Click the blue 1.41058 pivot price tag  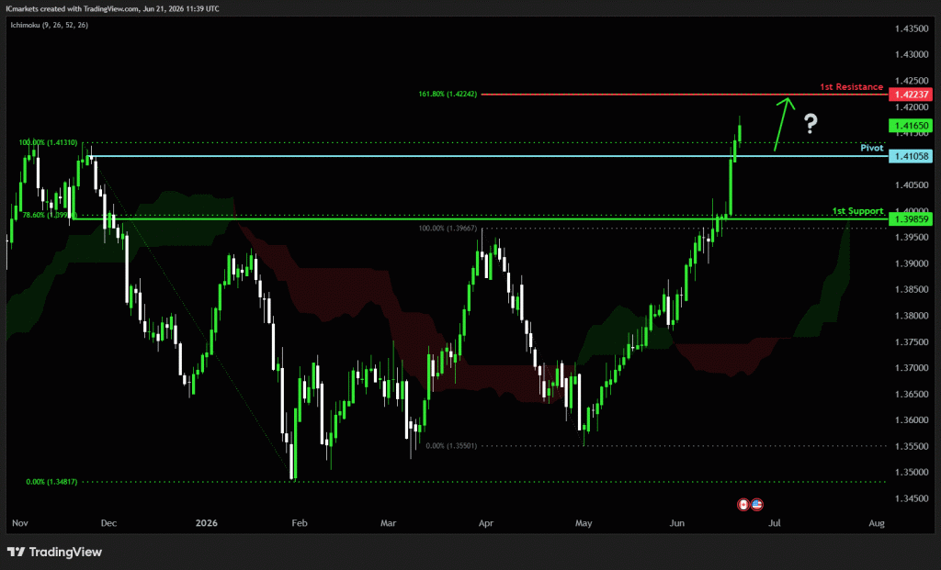coord(911,156)
